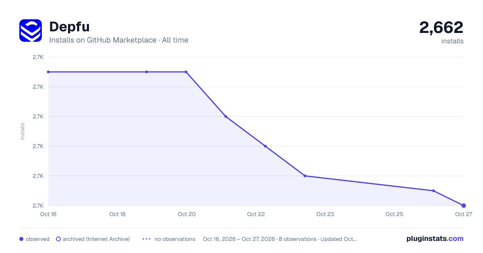
Task: Click the Depfu app logo icon
Action: click(31, 31)
